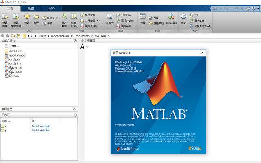Close the About MATLAB dialog

click(202, 52)
